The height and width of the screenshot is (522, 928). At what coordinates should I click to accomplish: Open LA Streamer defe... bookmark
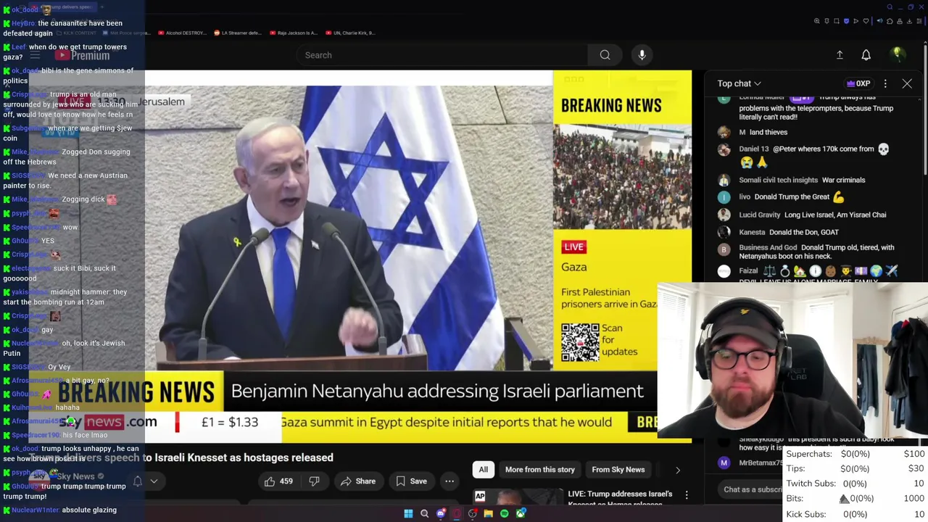237,33
